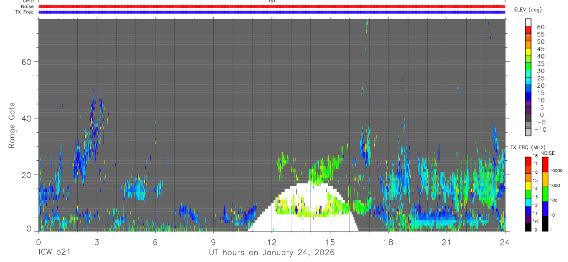The image size is (568, 262).
Task: Click the x-axis hour tick label '15'
Action: point(330,241)
